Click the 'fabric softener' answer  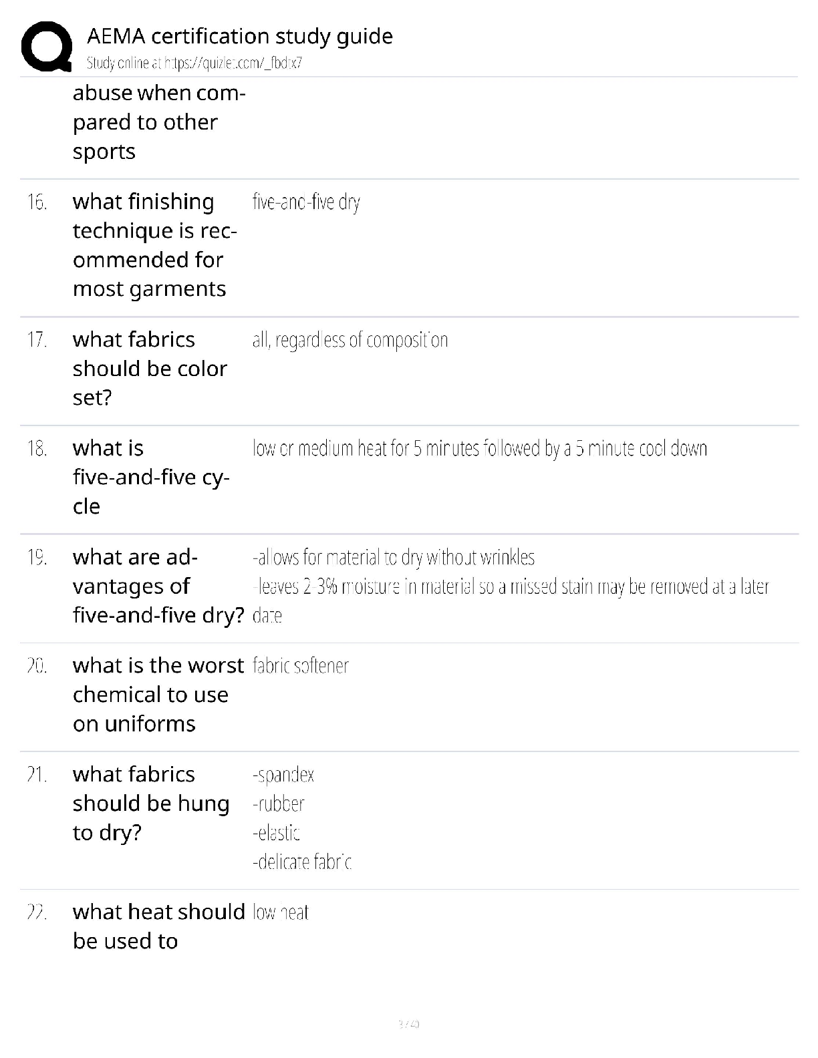301,666
